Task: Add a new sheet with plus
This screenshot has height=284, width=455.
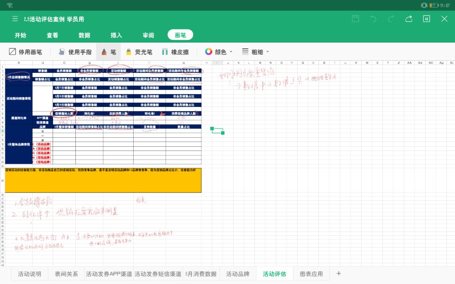Action: [x=338, y=273]
